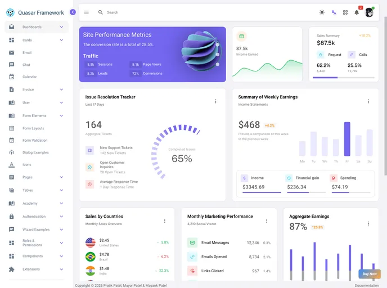Open the shortcuts grid icon
Screen dimensions: 387x288
point(345,12)
